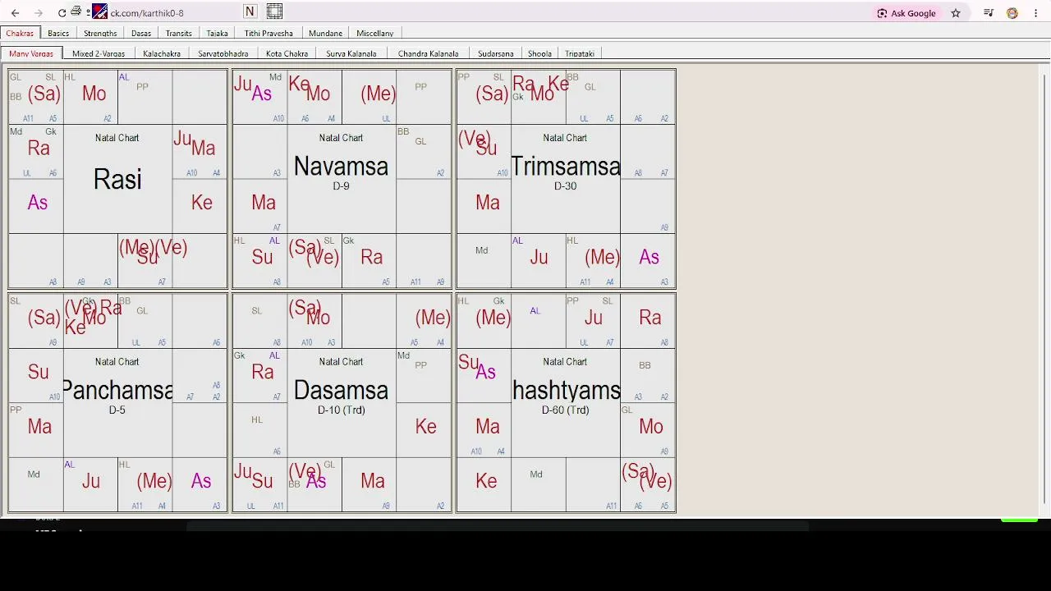
Task: Select the Surya Kalanala sub-tab
Action: (351, 53)
